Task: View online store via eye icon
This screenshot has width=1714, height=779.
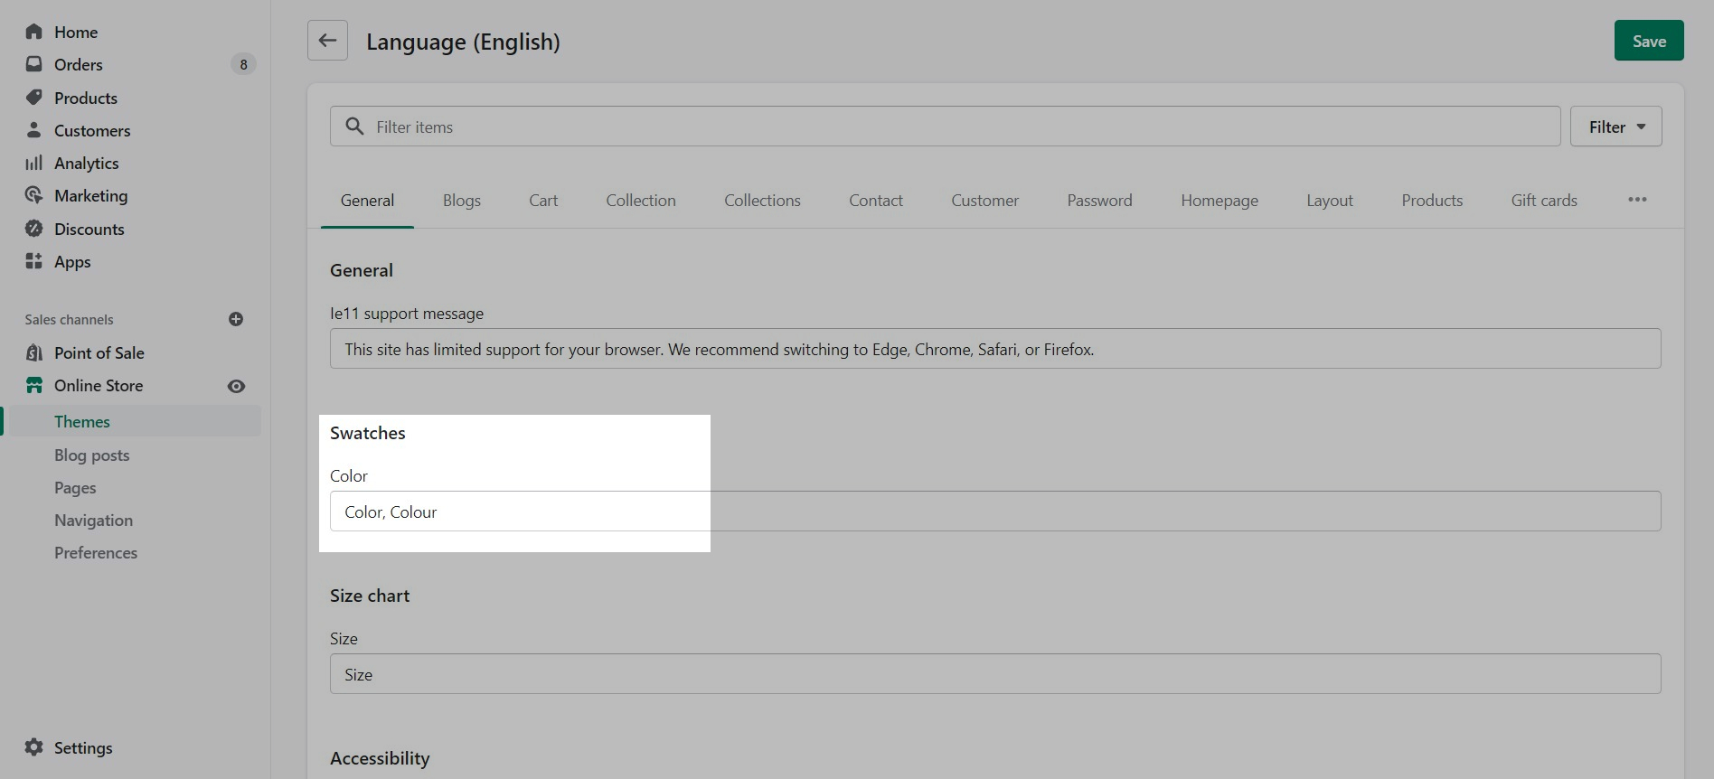Action: [x=236, y=386]
